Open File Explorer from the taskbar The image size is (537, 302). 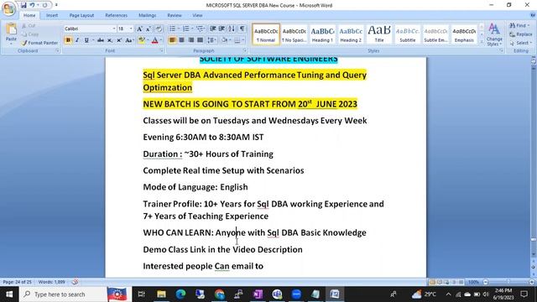coord(161,294)
